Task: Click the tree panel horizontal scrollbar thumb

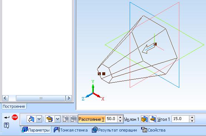Action: (x=41, y=98)
